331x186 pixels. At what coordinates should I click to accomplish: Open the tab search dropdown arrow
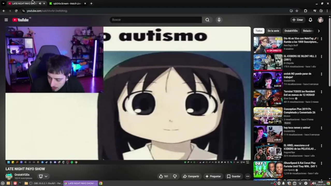click(3, 4)
